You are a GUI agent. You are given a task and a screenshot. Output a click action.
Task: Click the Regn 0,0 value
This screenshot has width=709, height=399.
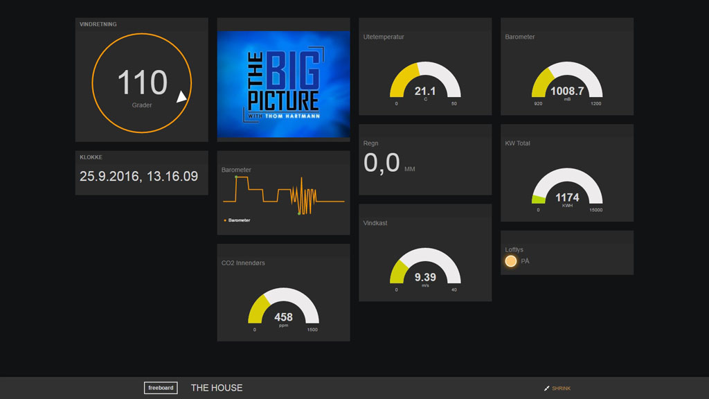[x=382, y=162]
